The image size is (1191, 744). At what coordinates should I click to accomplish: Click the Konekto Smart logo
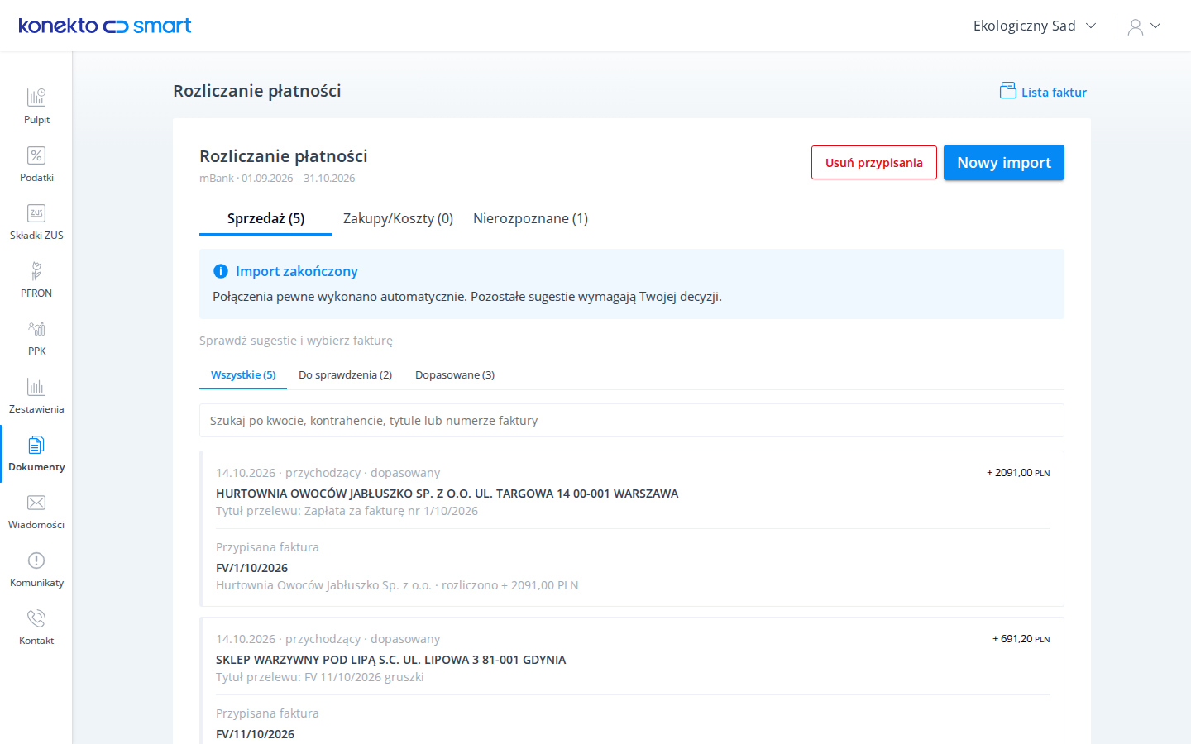105,26
